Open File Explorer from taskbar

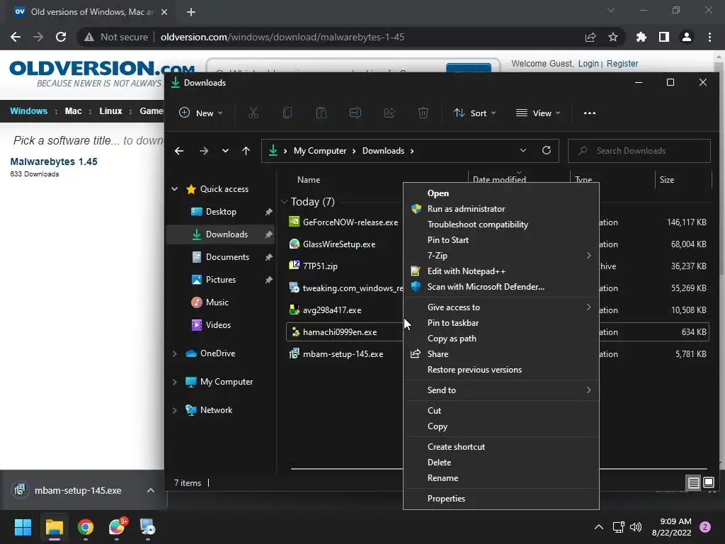(54, 527)
